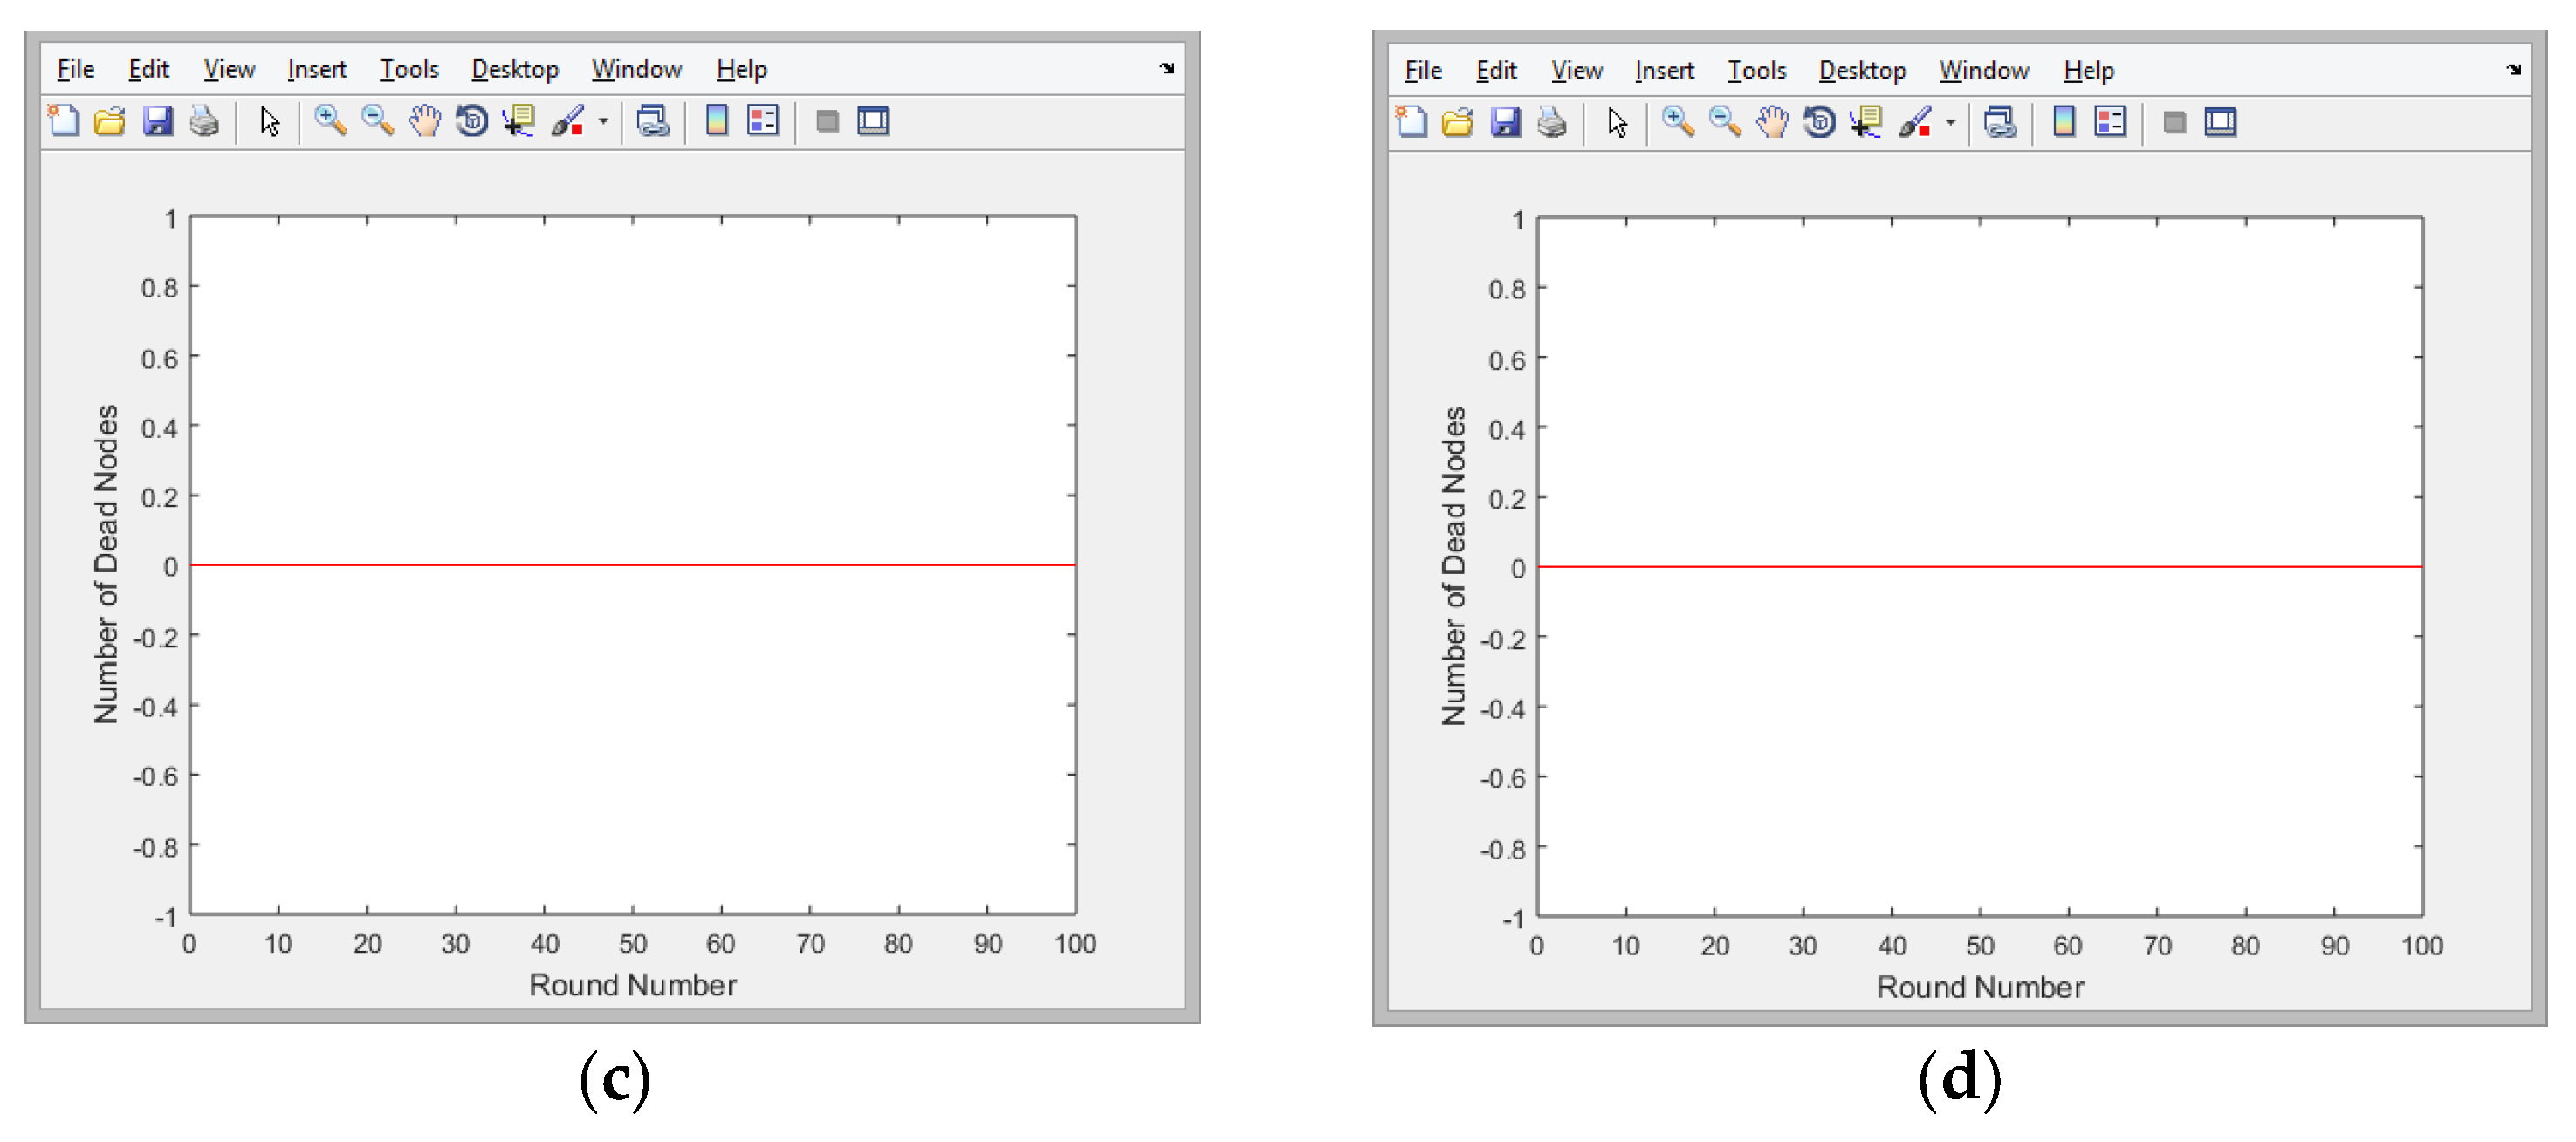Select Rotate 3D tool in left figure toolbar
Image resolution: width=2576 pixels, height=1142 pixels.
[471, 121]
